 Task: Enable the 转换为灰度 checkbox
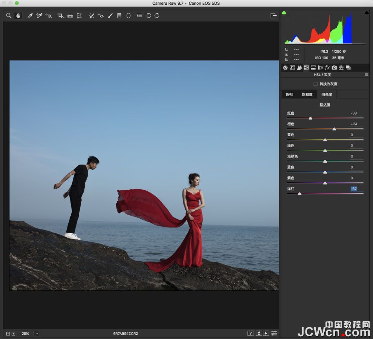(x=315, y=84)
